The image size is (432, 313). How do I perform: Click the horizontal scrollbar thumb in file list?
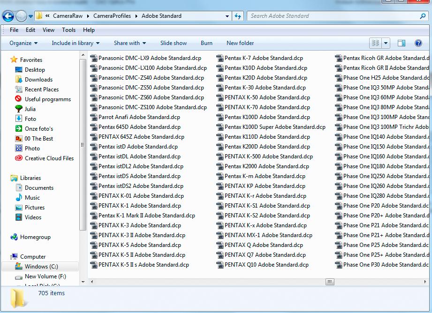tap(330, 282)
